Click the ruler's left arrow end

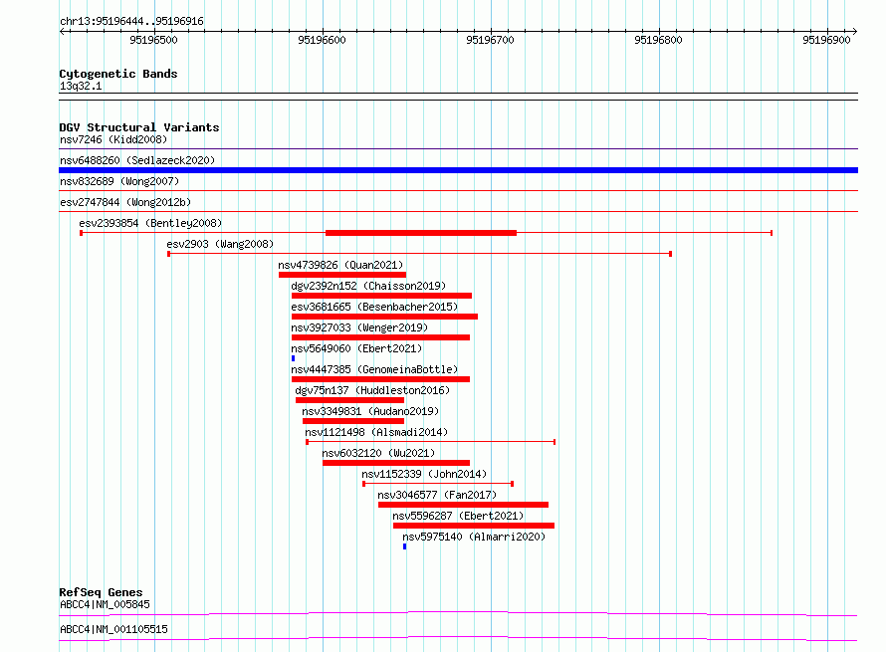(62, 31)
